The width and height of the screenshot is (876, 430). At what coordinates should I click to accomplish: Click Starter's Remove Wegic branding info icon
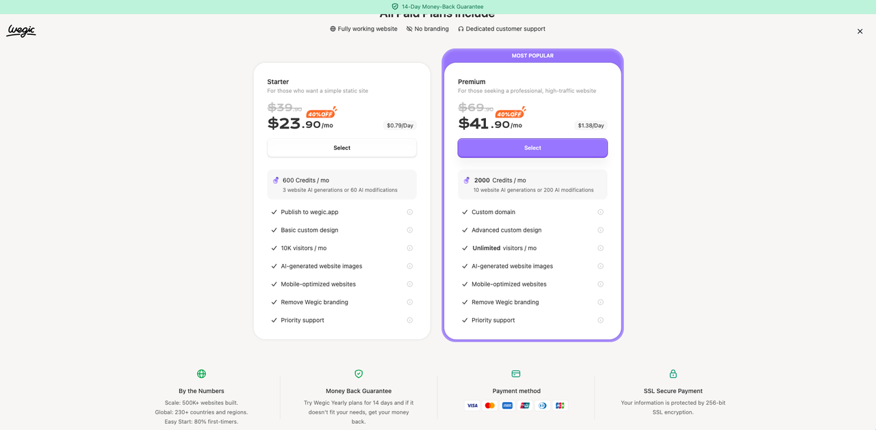tap(410, 302)
